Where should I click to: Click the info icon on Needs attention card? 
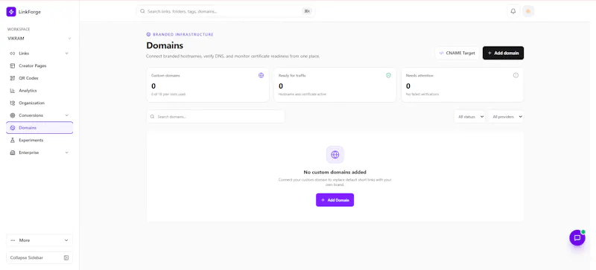click(516, 75)
